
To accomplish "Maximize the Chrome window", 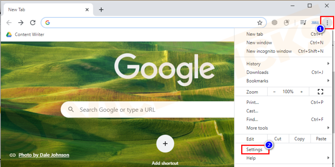I will coord(310,6).
